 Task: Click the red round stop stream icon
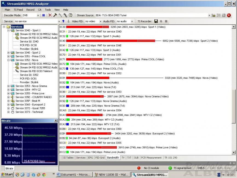(x=229, y=15)
